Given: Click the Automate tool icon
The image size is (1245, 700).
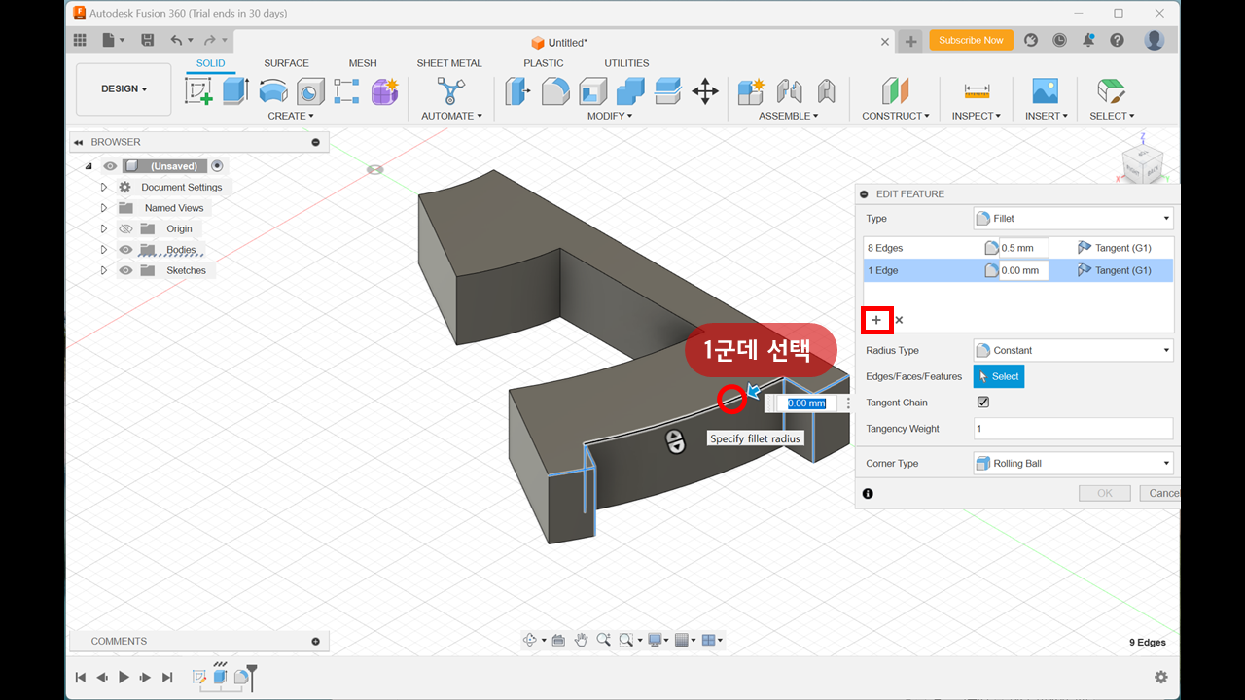Looking at the screenshot, I should 451,91.
